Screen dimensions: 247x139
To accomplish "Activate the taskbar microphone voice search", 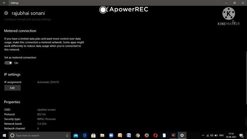I will (67, 136).
